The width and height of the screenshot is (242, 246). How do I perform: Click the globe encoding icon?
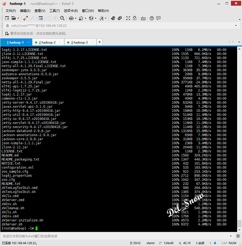[91, 18]
